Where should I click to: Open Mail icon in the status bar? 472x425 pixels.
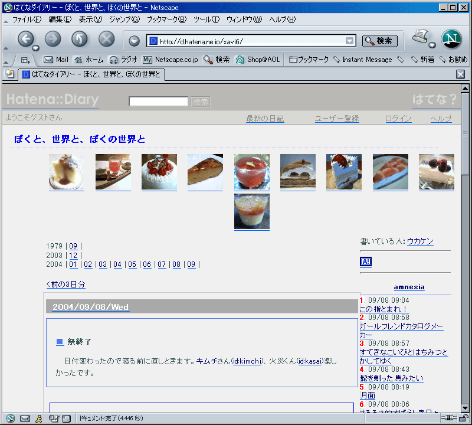[x=25, y=419]
